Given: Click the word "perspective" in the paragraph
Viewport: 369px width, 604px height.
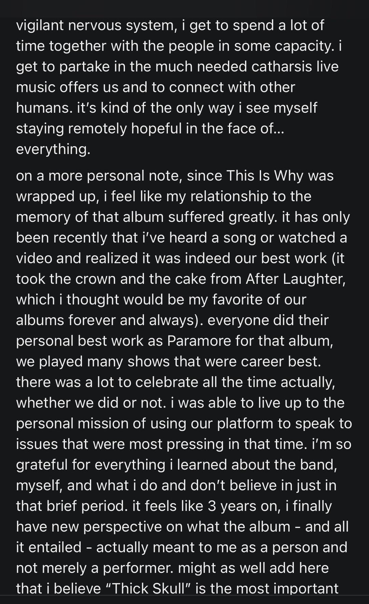Looking at the screenshot, I should coord(122,527).
